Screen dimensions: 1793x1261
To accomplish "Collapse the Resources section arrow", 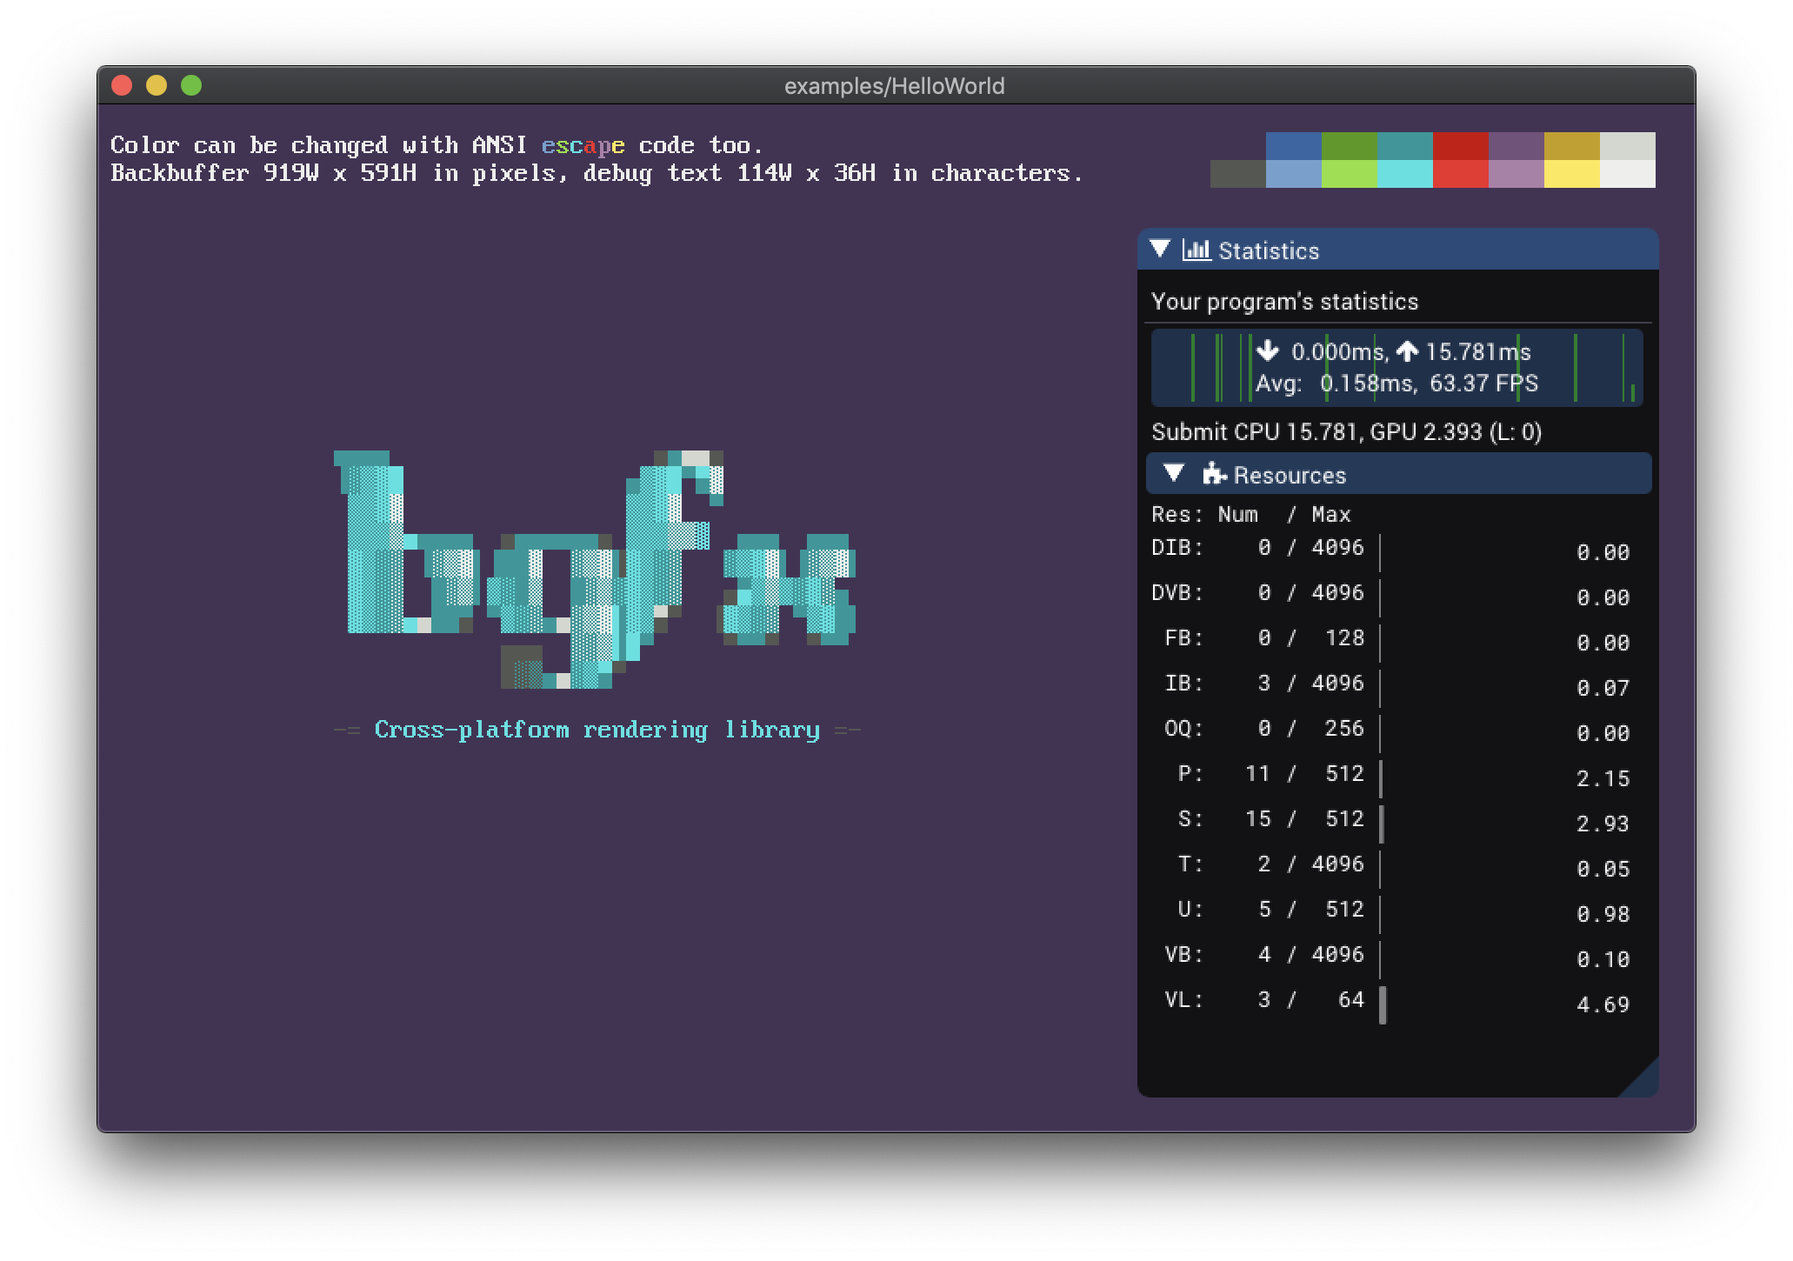I will [1174, 474].
